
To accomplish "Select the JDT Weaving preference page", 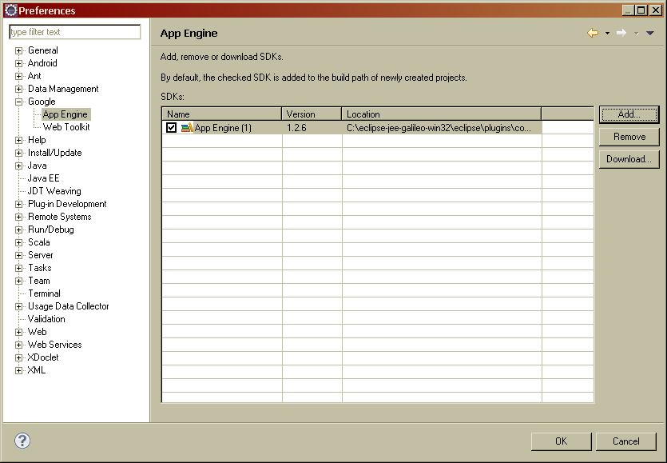I will (x=54, y=191).
